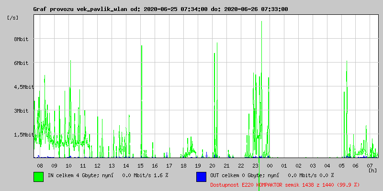Image resolution: width=383 pixels, height=191 pixels.
Task: Click hour label 17 on the x-axis
Action: tap(169, 166)
